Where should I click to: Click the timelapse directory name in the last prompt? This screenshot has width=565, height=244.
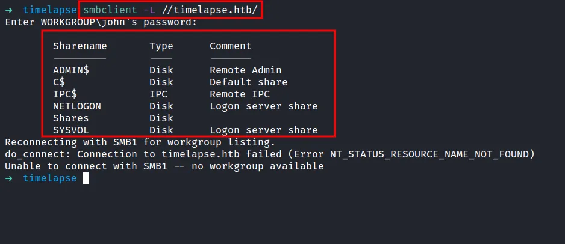coord(49,178)
